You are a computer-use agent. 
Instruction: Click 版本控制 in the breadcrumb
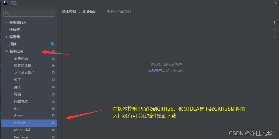[x=69, y=12]
